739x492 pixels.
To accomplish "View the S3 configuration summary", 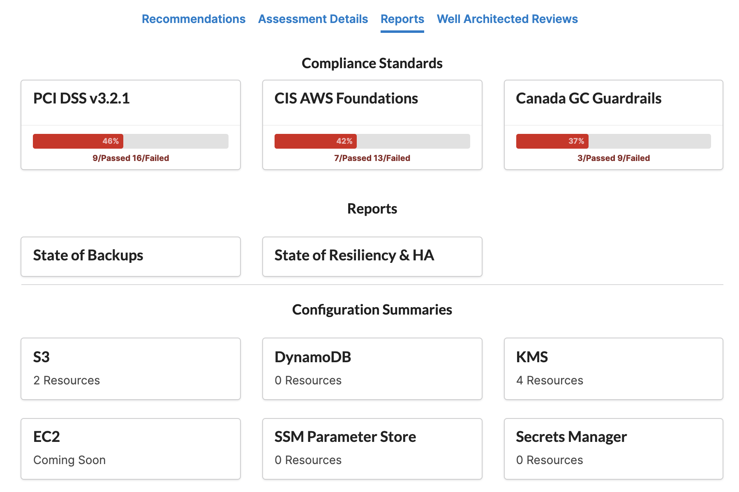I will click(130, 368).
